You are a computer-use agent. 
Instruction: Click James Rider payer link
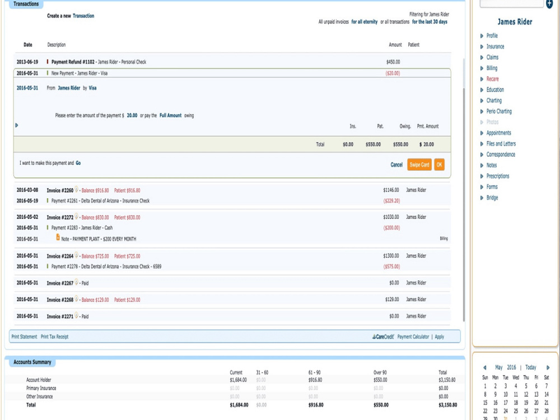[x=69, y=88]
